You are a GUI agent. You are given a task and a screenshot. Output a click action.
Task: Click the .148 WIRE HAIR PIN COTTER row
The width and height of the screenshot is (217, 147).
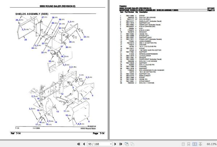[140, 50]
